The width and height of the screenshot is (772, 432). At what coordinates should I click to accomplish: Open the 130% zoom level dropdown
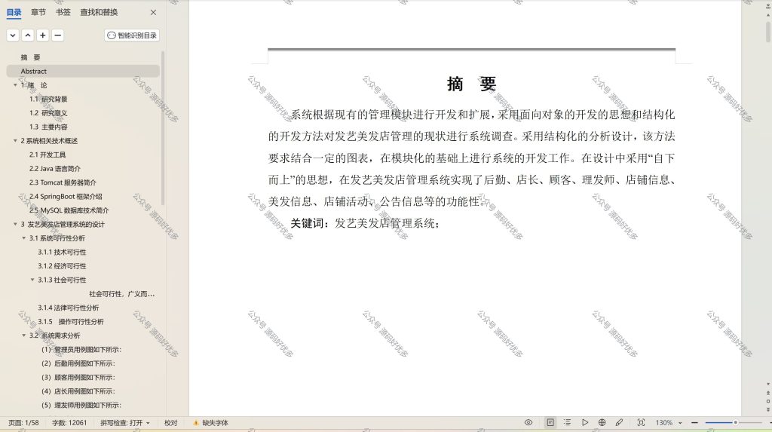click(x=669, y=423)
